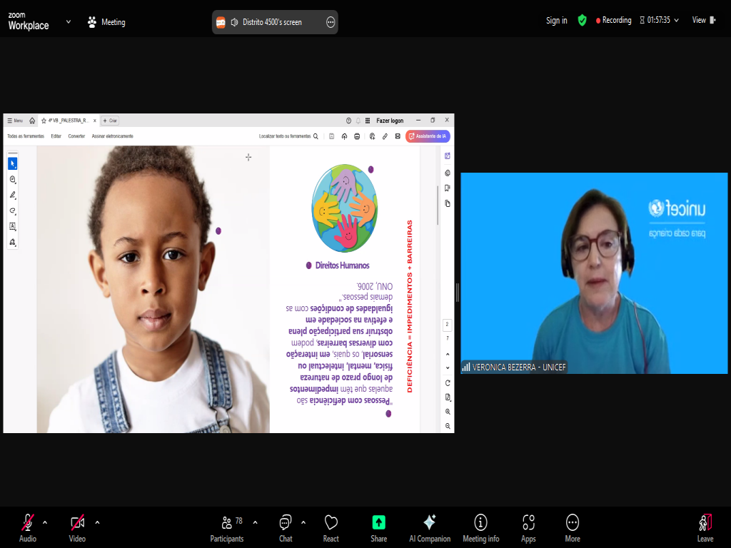Image resolution: width=731 pixels, height=548 pixels.
Task: Open the AI Companion
Action: (x=430, y=527)
